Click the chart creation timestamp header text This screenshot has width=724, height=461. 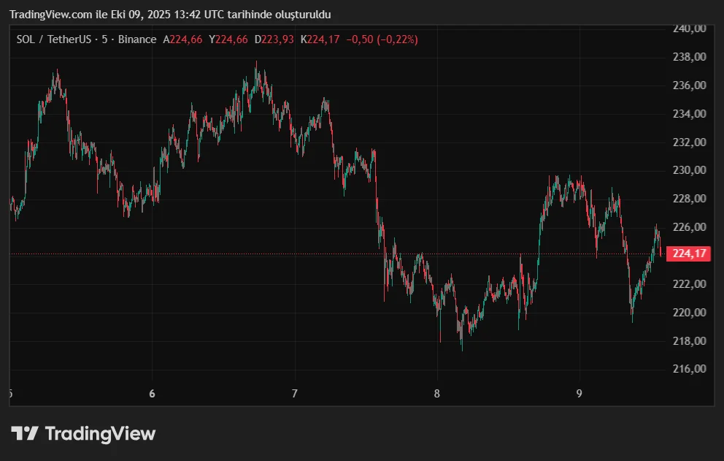coord(169,15)
